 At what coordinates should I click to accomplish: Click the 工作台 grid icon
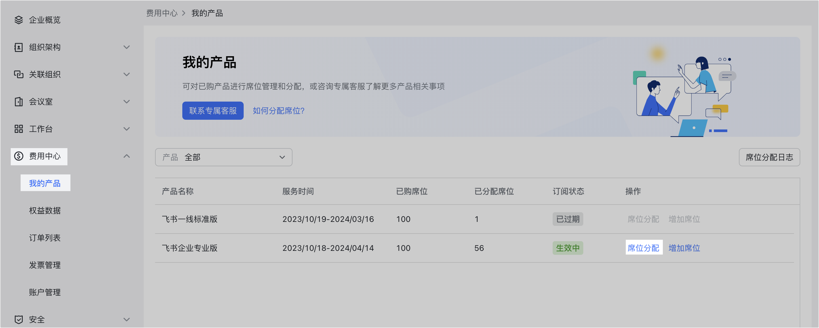coord(19,129)
